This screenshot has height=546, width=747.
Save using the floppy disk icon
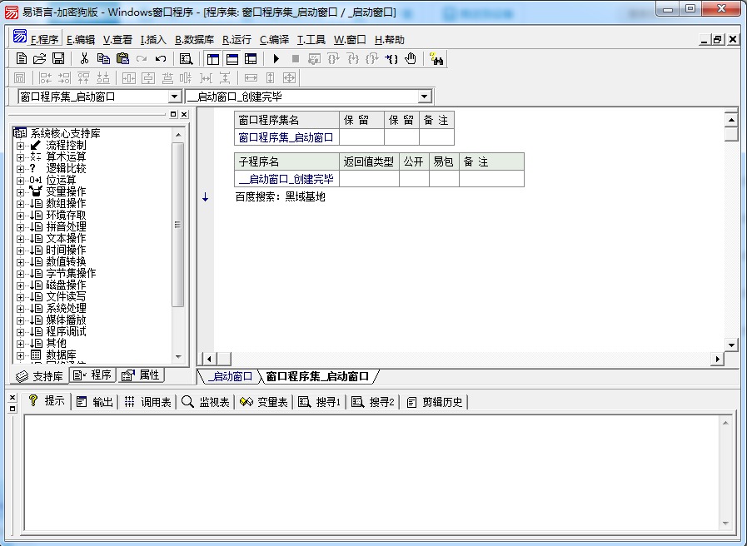point(58,58)
